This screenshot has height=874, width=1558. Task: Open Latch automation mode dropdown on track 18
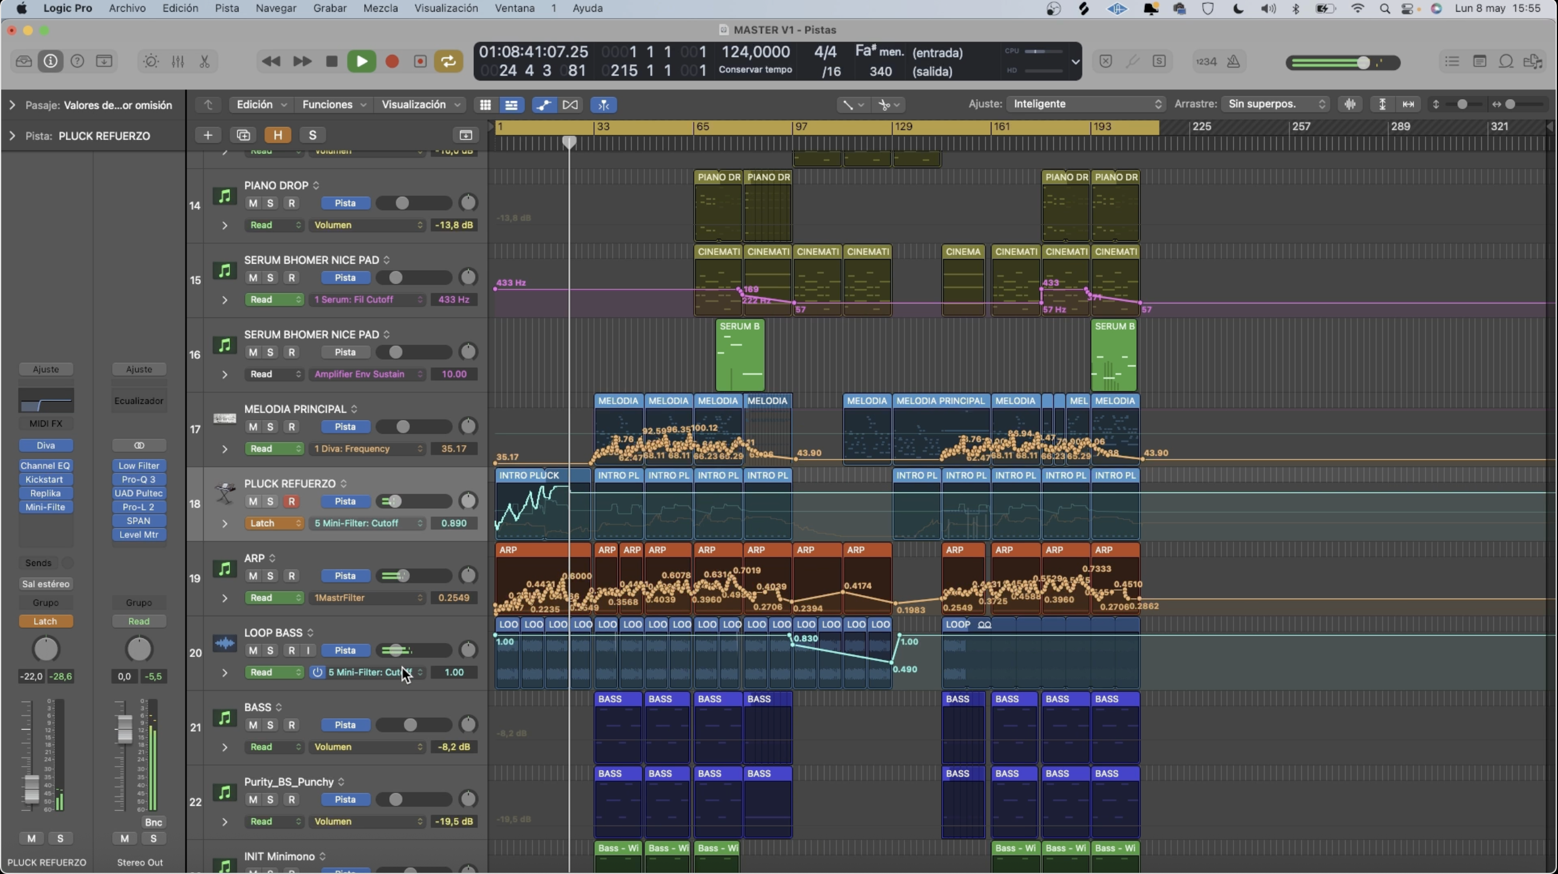click(x=274, y=523)
